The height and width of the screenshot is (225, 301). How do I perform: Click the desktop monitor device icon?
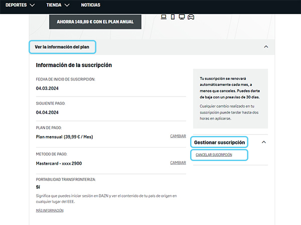pos(181,17)
